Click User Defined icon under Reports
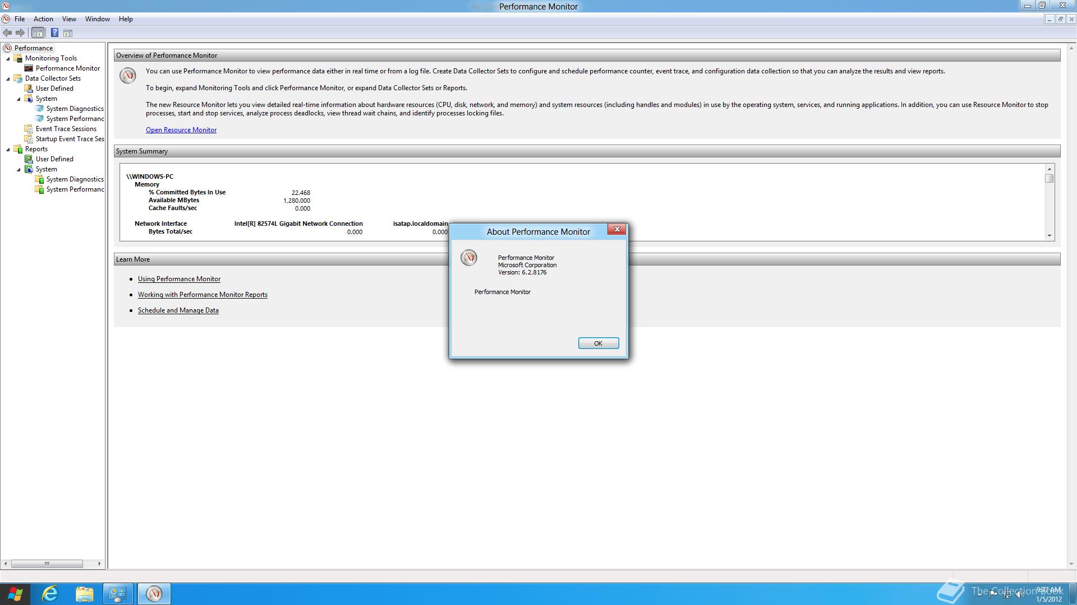1077x605 pixels. [x=29, y=159]
